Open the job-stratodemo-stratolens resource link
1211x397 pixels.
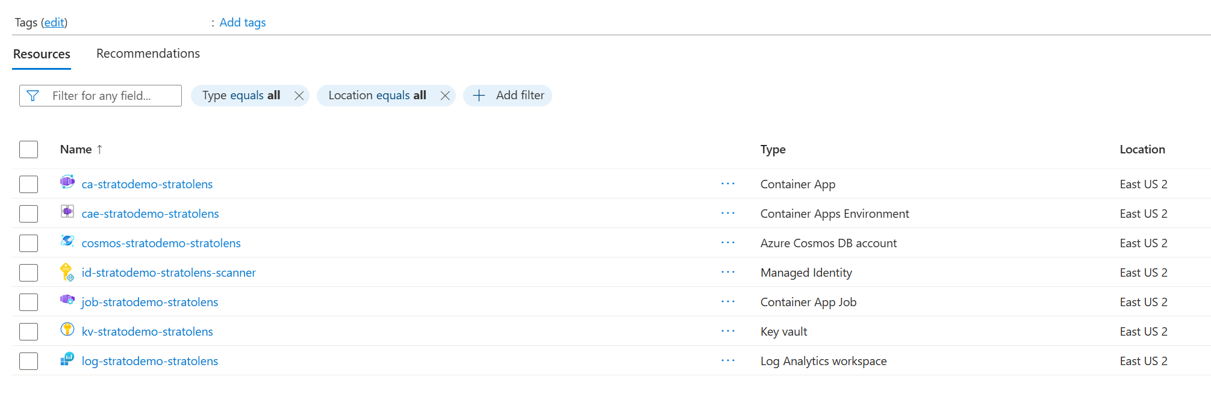(149, 302)
